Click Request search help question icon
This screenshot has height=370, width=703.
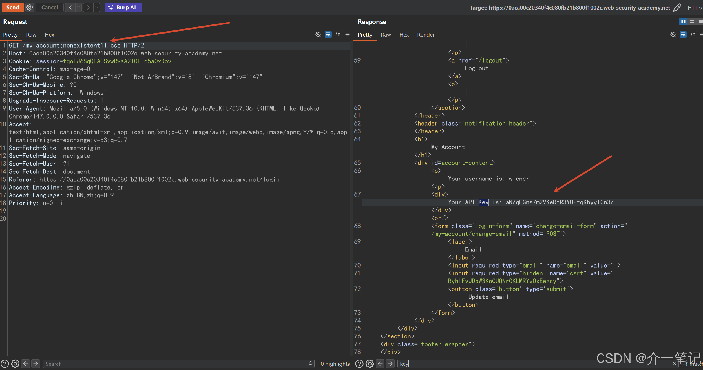[x=5, y=364]
